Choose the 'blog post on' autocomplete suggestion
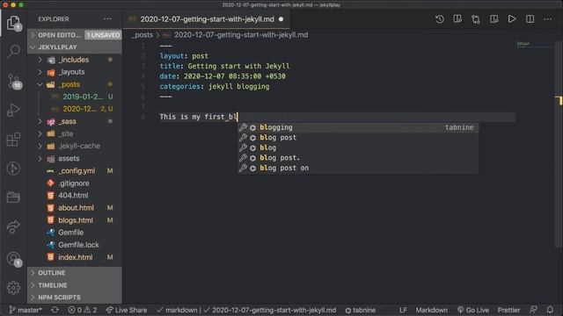 [358, 168]
